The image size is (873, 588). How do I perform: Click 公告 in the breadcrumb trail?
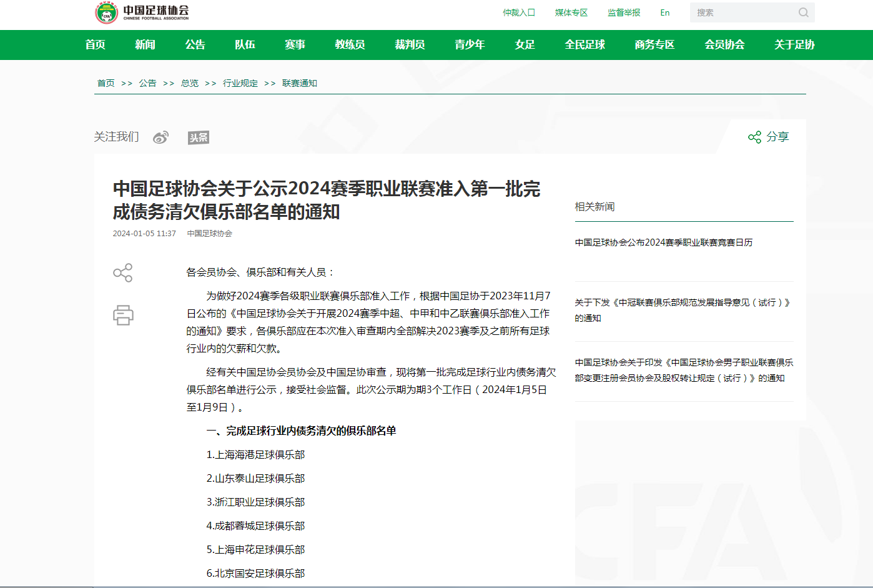[x=148, y=83]
